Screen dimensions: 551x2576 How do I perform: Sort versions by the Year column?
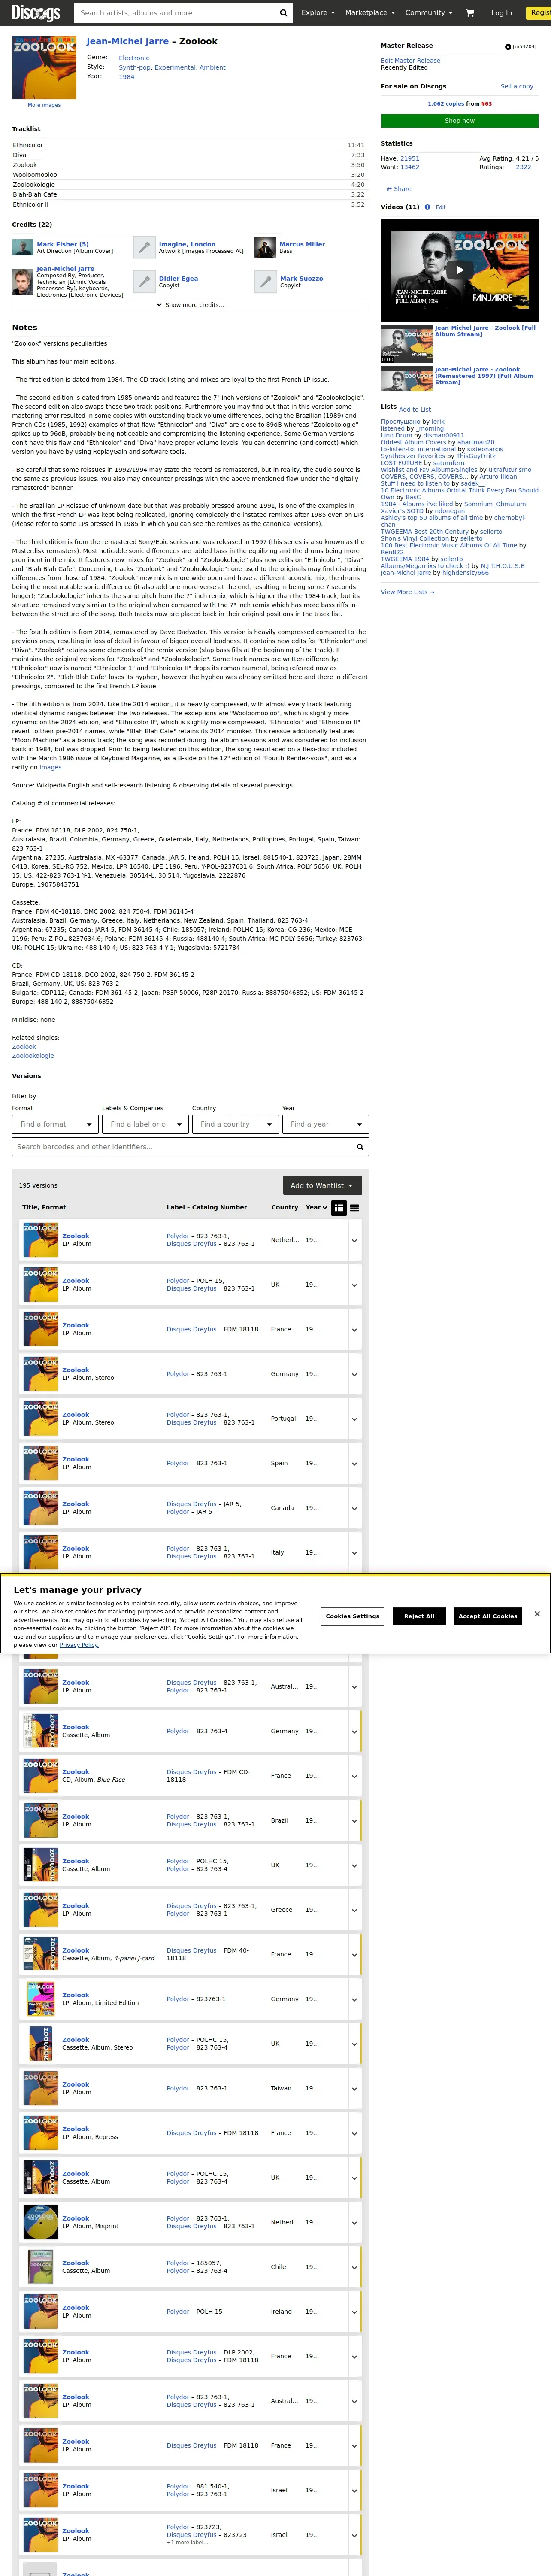(x=315, y=1207)
